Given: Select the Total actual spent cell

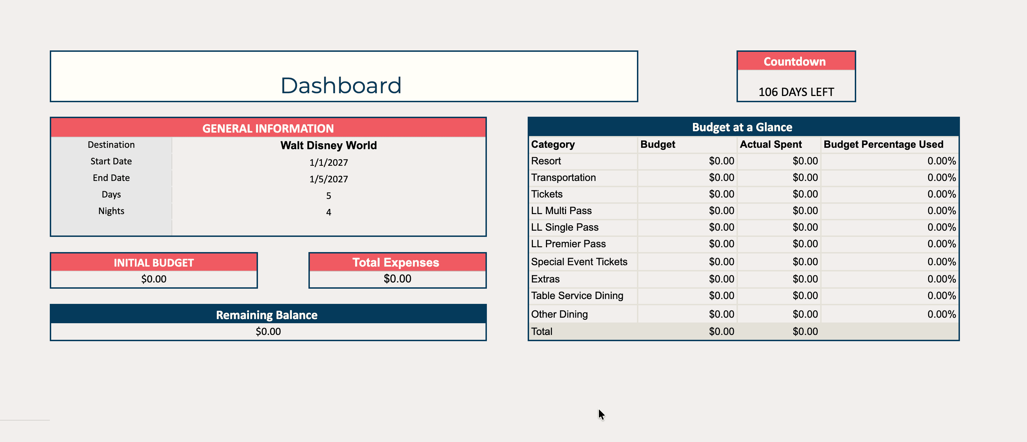Looking at the screenshot, I should tap(779, 331).
